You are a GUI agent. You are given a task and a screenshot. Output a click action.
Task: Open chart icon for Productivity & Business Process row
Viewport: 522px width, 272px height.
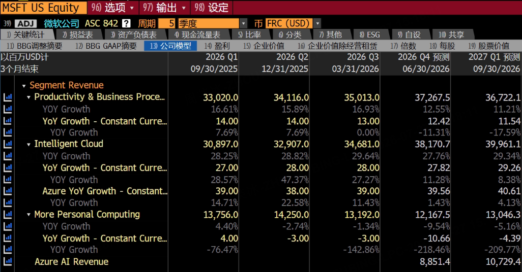[x=7, y=97]
